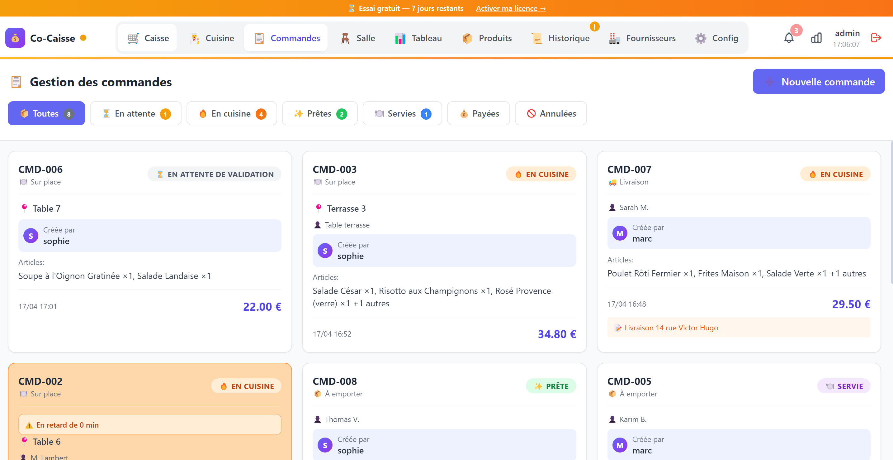Open notifications showing 3 alerts
Screen dimensions: 893x460
click(x=789, y=38)
